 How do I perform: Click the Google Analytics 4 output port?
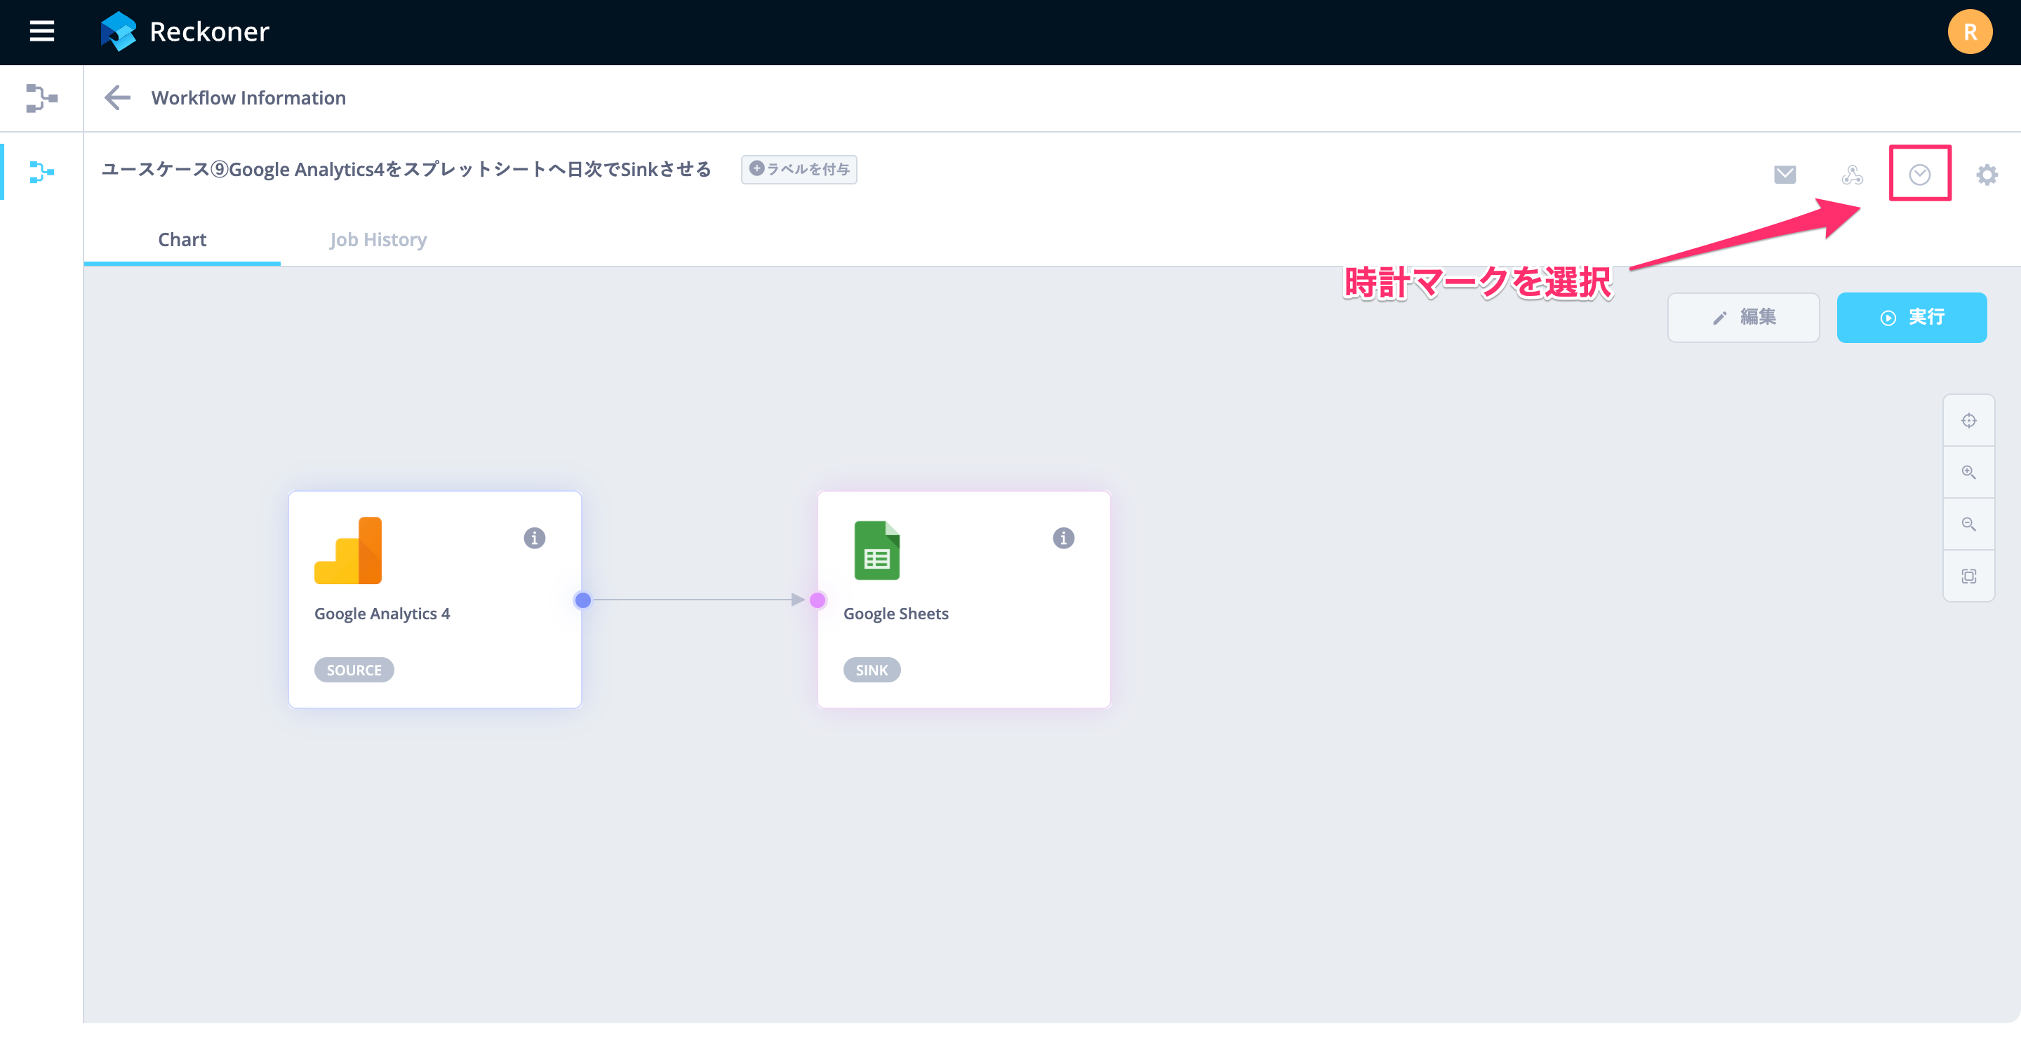[582, 600]
